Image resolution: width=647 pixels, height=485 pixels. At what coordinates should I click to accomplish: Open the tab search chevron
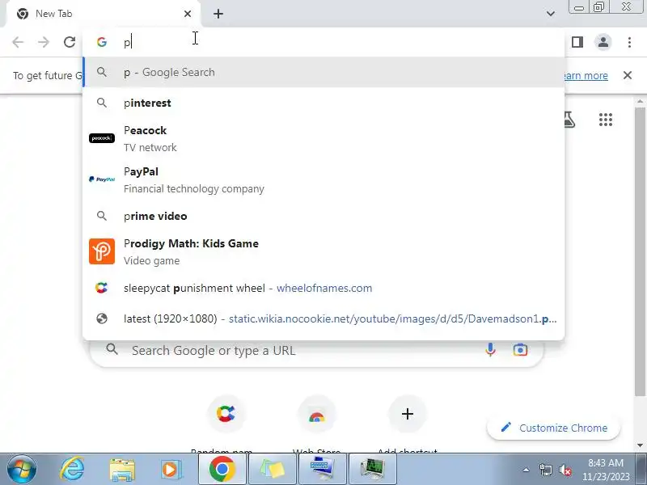(551, 14)
